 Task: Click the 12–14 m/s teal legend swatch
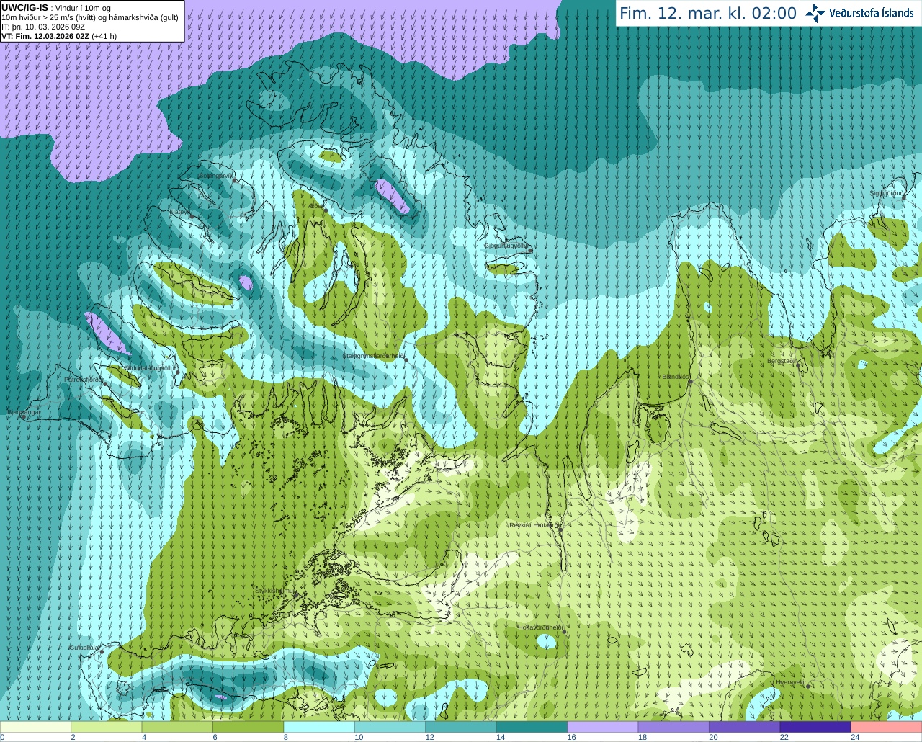[461, 727]
